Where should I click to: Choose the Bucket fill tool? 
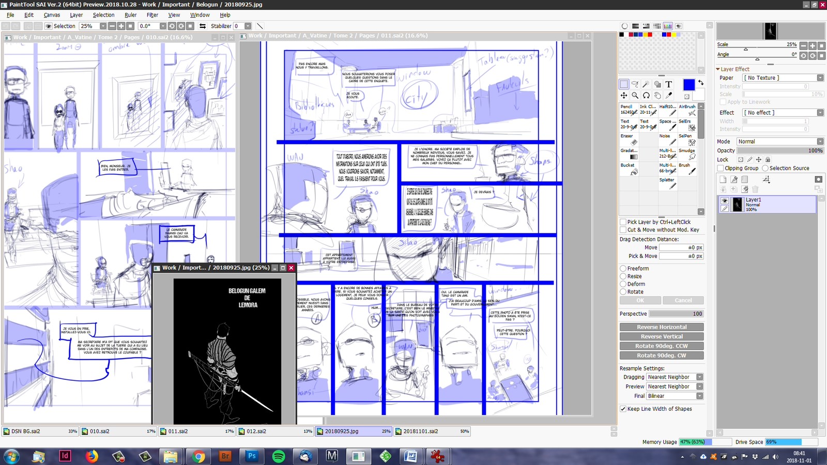[629, 169]
